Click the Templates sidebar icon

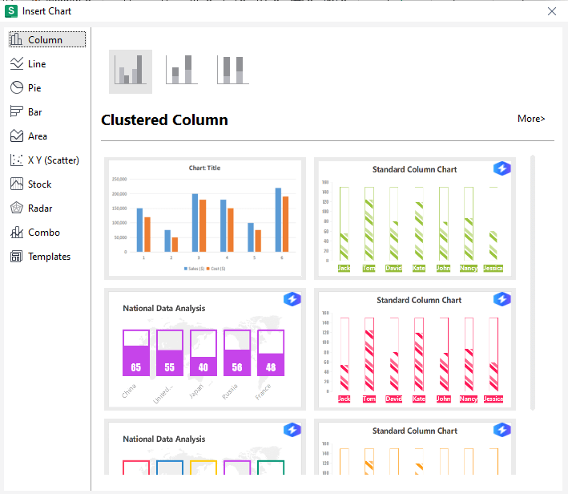(x=17, y=256)
